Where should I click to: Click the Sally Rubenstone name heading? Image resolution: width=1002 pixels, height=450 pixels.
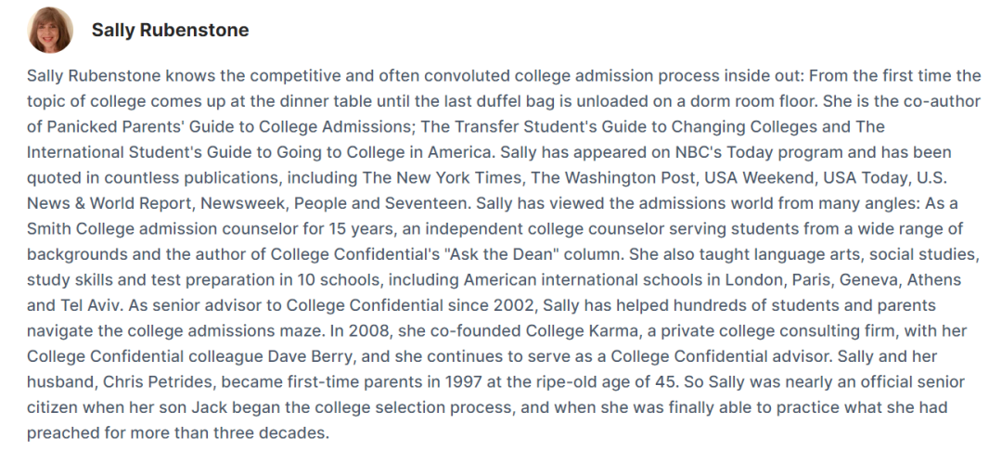pyautogui.click(x=170, y=31)
